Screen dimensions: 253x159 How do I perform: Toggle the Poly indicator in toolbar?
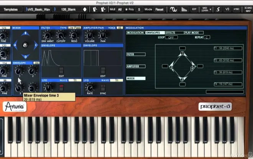[127, 10]
